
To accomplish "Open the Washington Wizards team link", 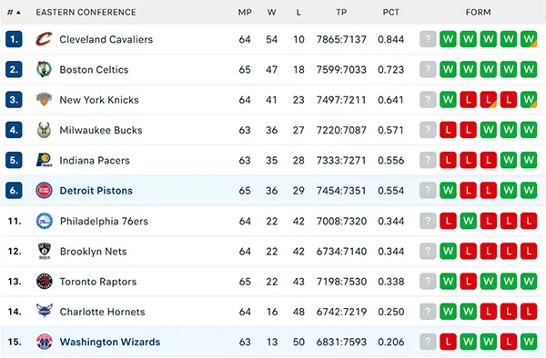I will [x=110, y=342].
